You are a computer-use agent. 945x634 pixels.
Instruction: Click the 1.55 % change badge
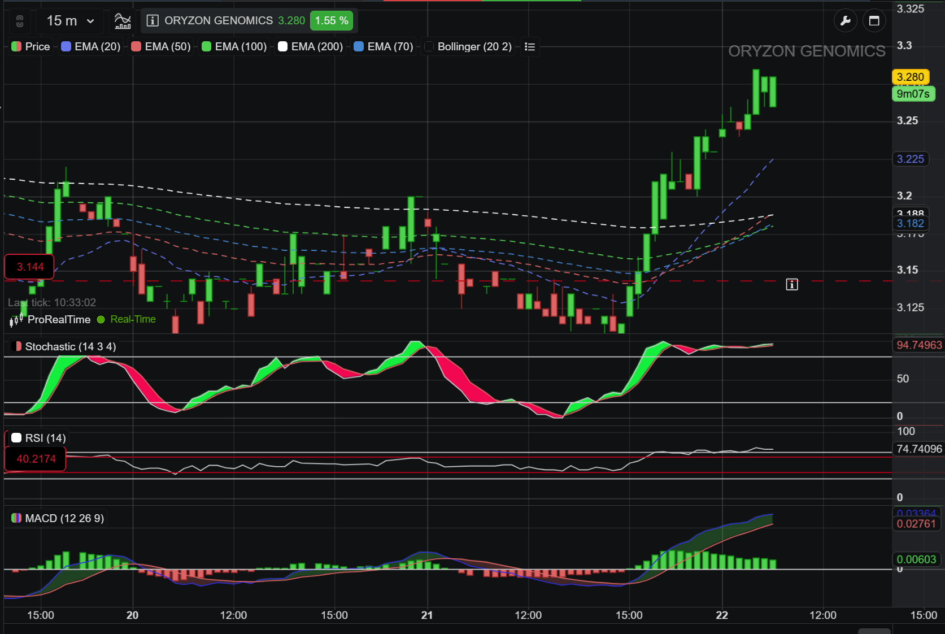[x=332, y=21]
